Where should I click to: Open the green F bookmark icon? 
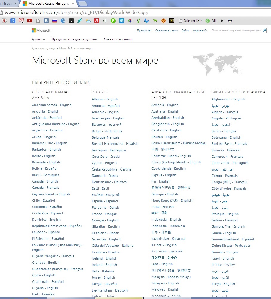(x=113, y=21)
